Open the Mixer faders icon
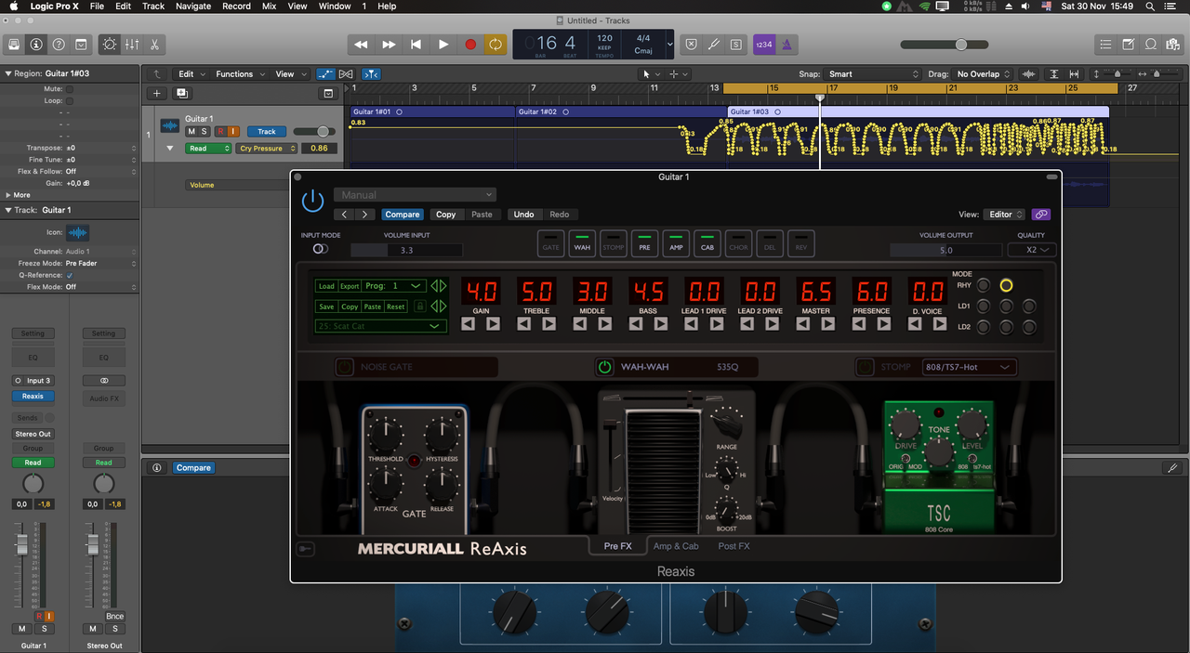The image size is (1190, 653). (132, 44)
